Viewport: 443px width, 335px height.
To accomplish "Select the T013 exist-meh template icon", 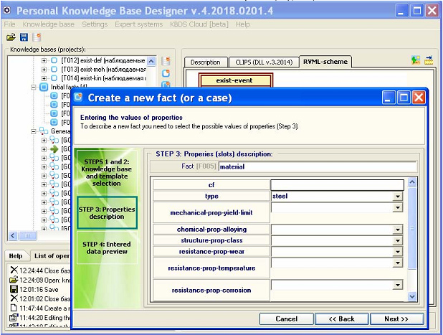I will tap(54, 70).
